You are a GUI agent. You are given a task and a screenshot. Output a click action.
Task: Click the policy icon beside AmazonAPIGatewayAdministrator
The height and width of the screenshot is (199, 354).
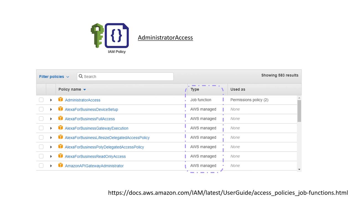tap(61, 165)
